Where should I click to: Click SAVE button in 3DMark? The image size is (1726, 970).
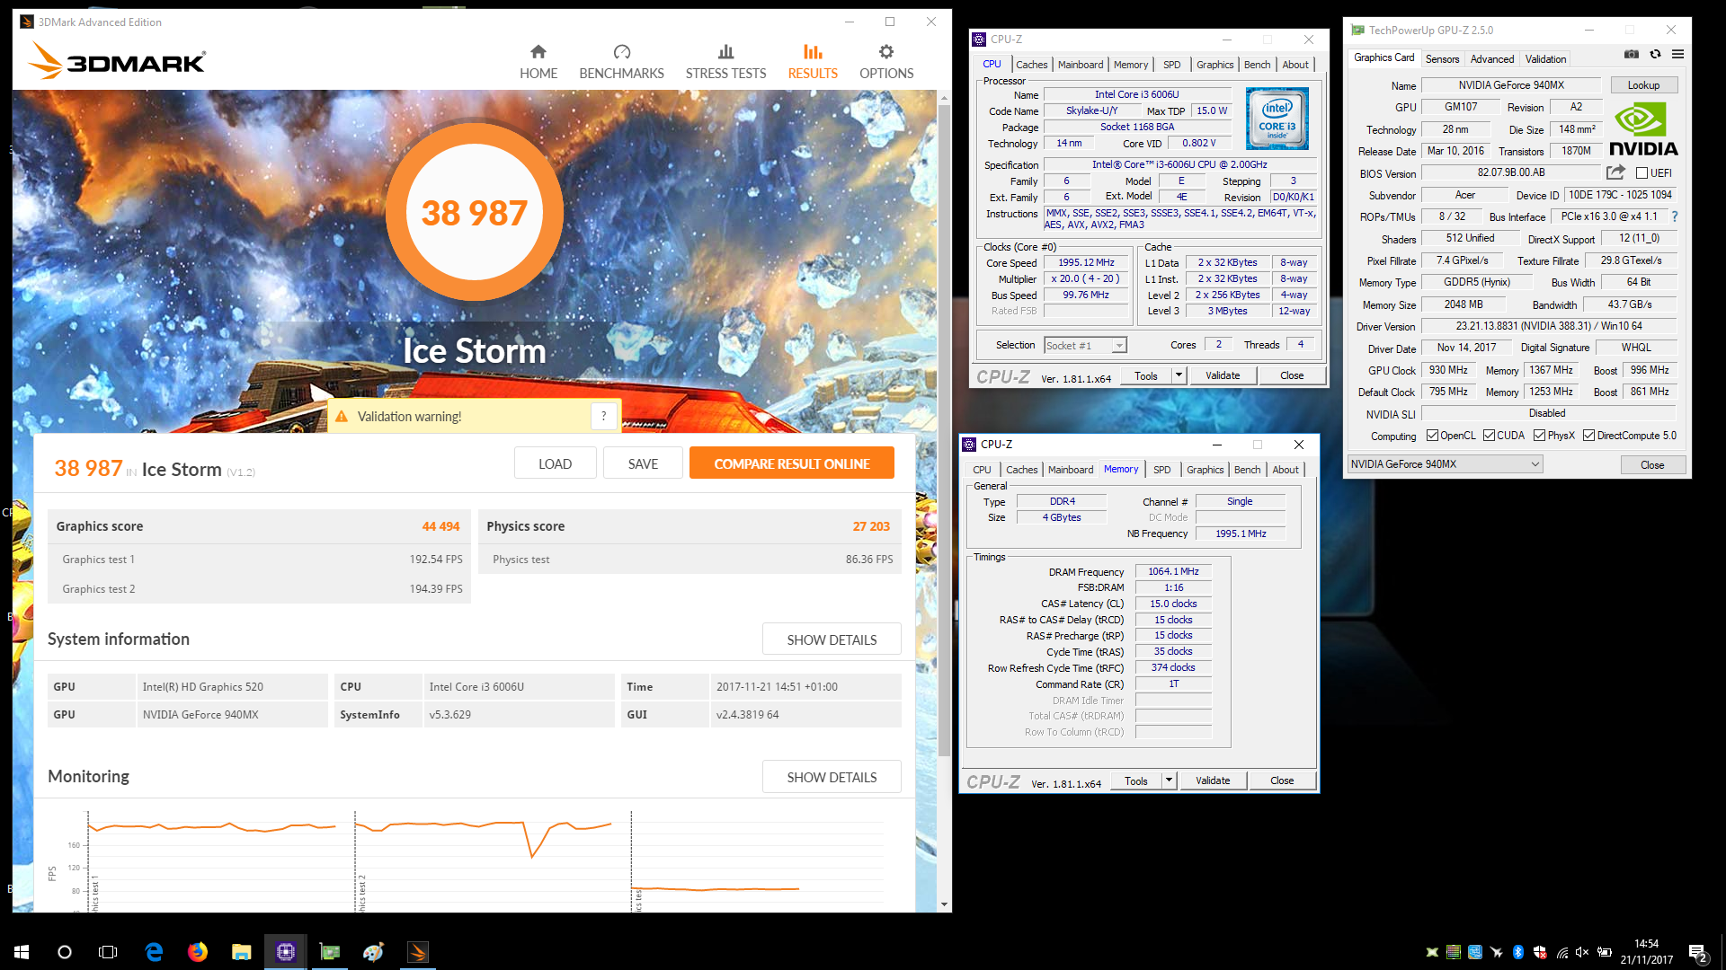point(643,463)
